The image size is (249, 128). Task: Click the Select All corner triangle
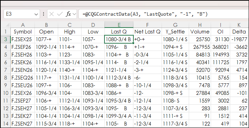pos(7,25)
